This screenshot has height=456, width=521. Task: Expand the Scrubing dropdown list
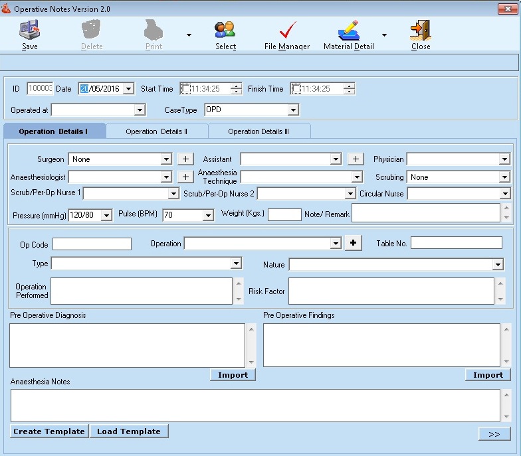pyautogui.click(x=504, y=177)
